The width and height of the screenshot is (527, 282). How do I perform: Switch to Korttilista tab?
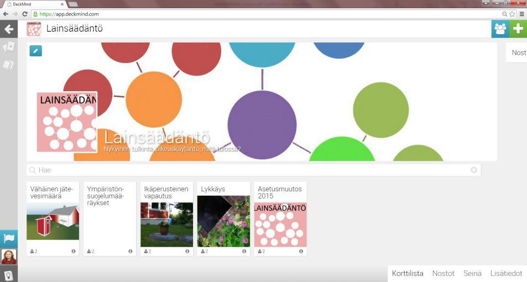click(x=408, y=273)
